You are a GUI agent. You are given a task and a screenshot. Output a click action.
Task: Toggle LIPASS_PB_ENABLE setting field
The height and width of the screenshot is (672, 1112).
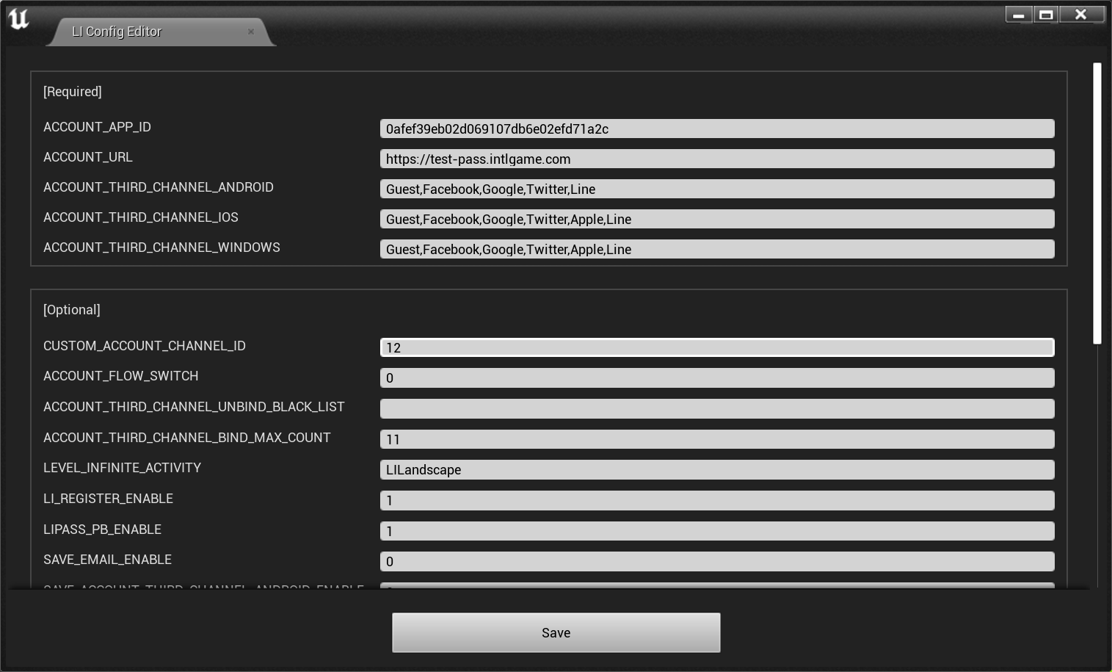716,530
